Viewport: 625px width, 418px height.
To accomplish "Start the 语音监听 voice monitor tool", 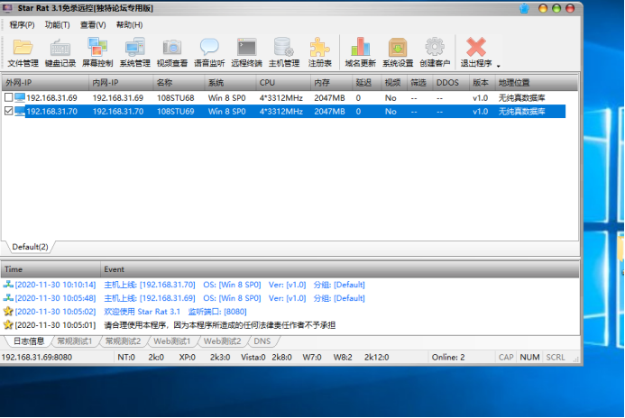I will click(209, 52).
